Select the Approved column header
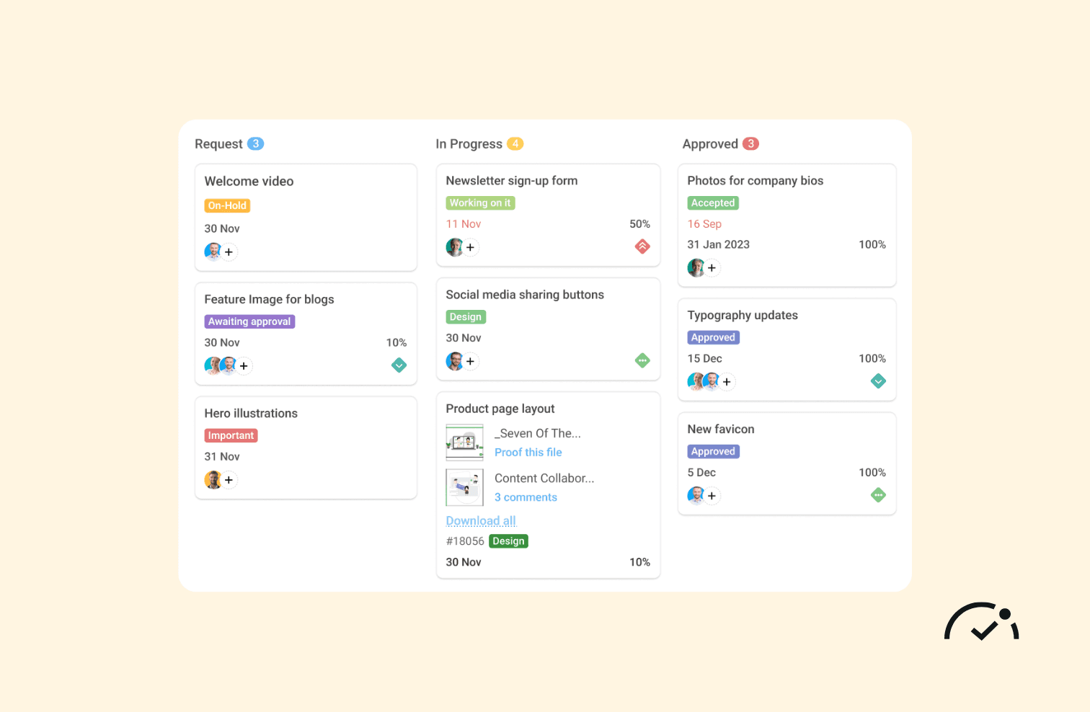 710,144
